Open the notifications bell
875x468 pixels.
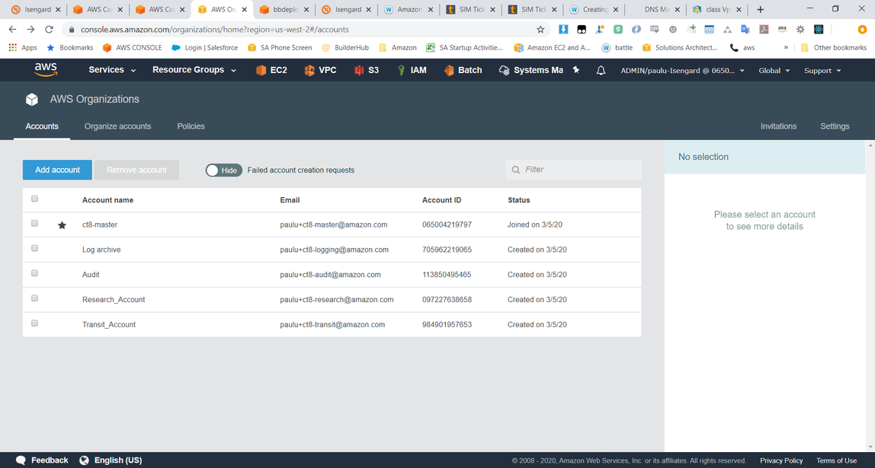(x=601, y=70)
